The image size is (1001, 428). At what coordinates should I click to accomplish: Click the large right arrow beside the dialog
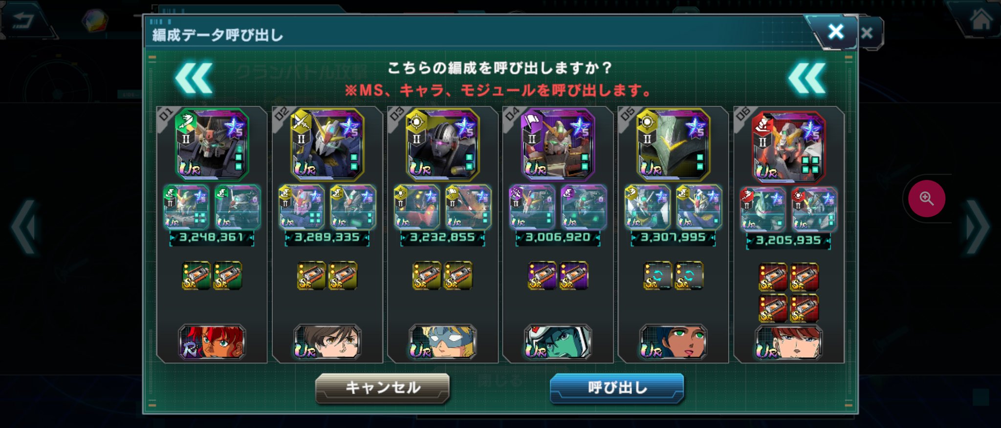(978, 226)
